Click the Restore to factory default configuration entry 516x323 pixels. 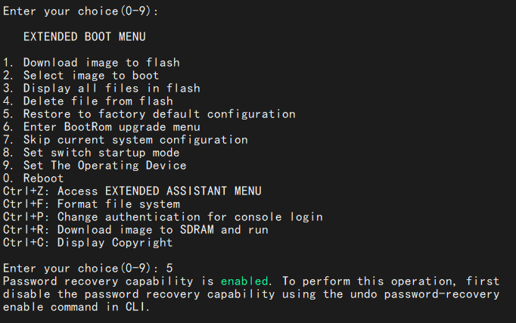(x=149, y=113)
